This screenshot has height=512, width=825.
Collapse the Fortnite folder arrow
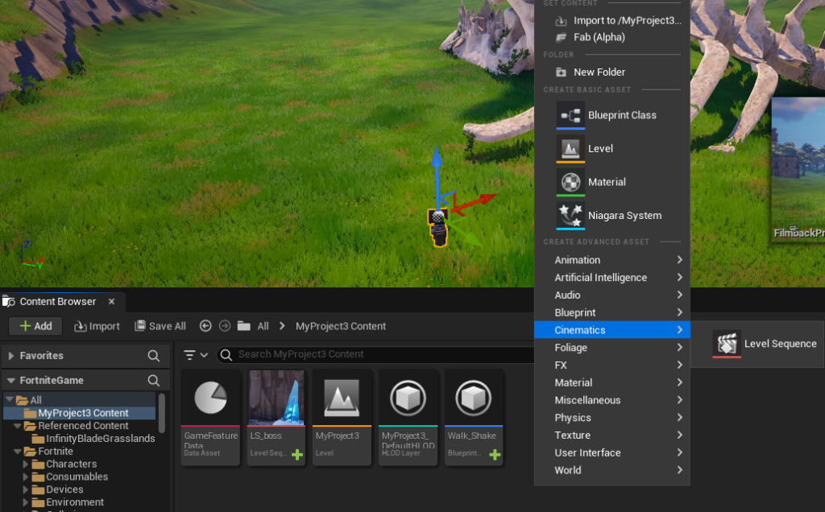pyautogui.click(x=18, y=451)
